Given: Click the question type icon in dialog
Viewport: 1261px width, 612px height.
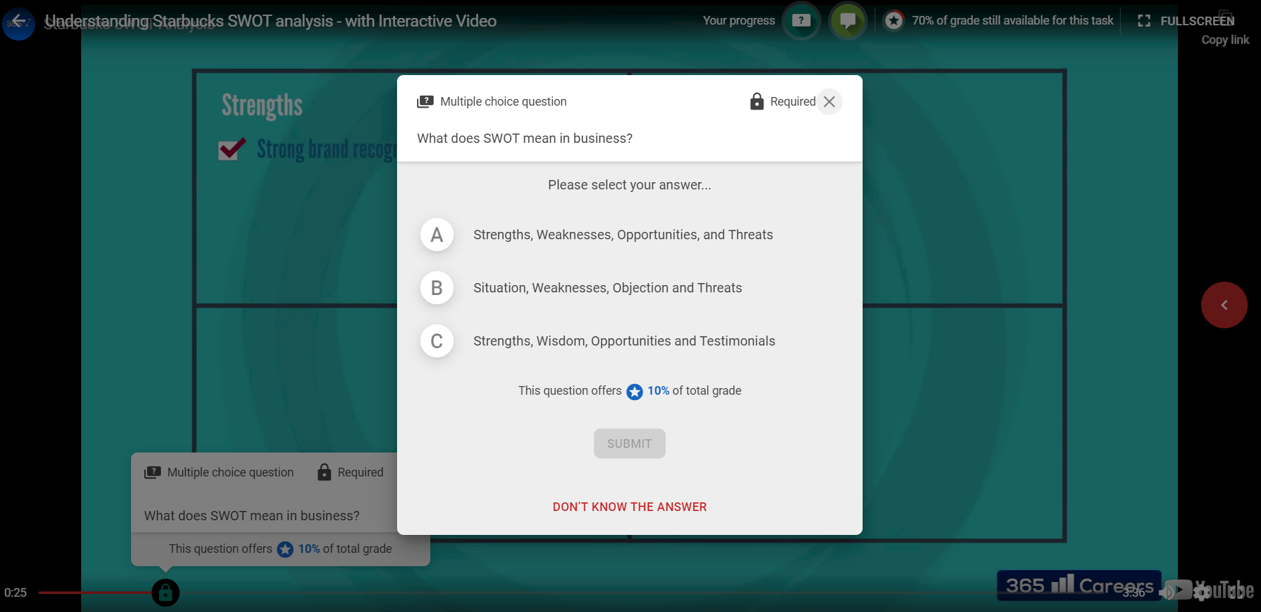Looking at the screenshot, I should click(x=425, y=102).
